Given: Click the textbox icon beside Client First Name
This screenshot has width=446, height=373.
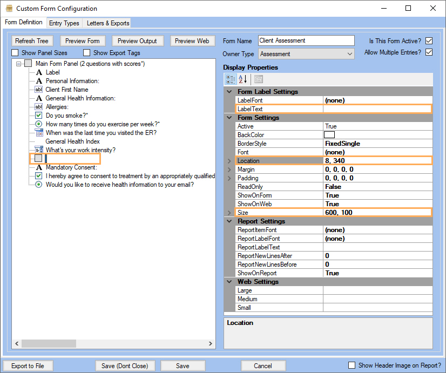Looking at the screenshot, I should tap(39, 90).
